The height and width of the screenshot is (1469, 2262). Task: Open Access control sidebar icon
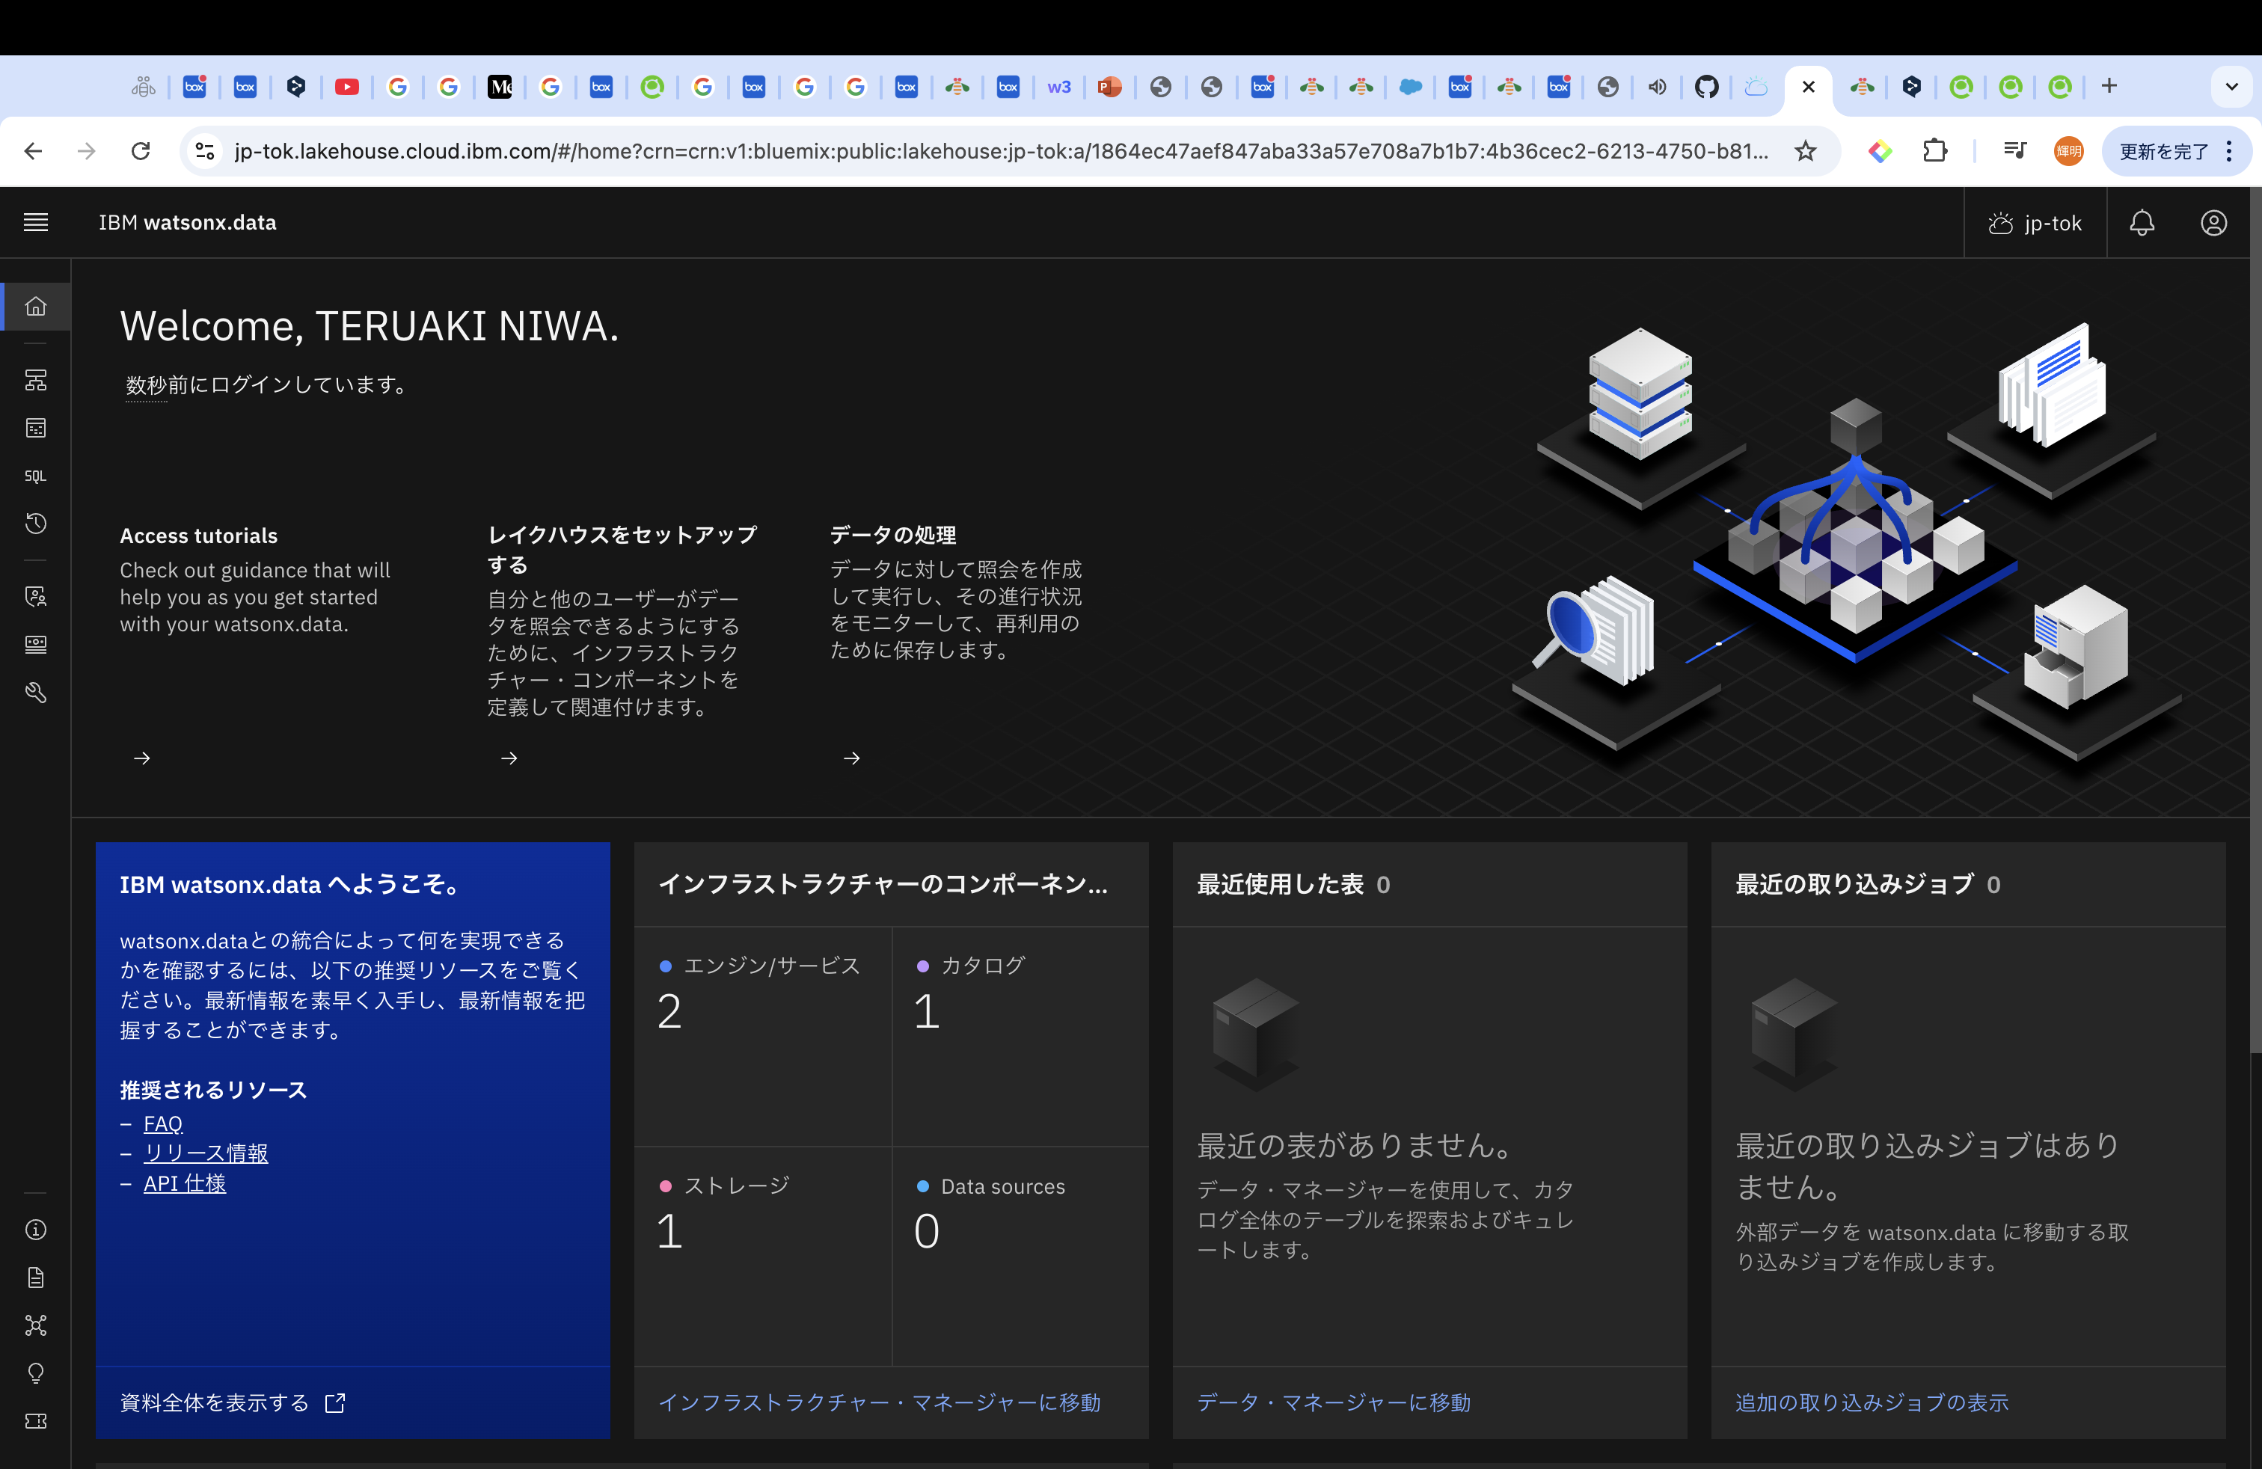[35, 597]
